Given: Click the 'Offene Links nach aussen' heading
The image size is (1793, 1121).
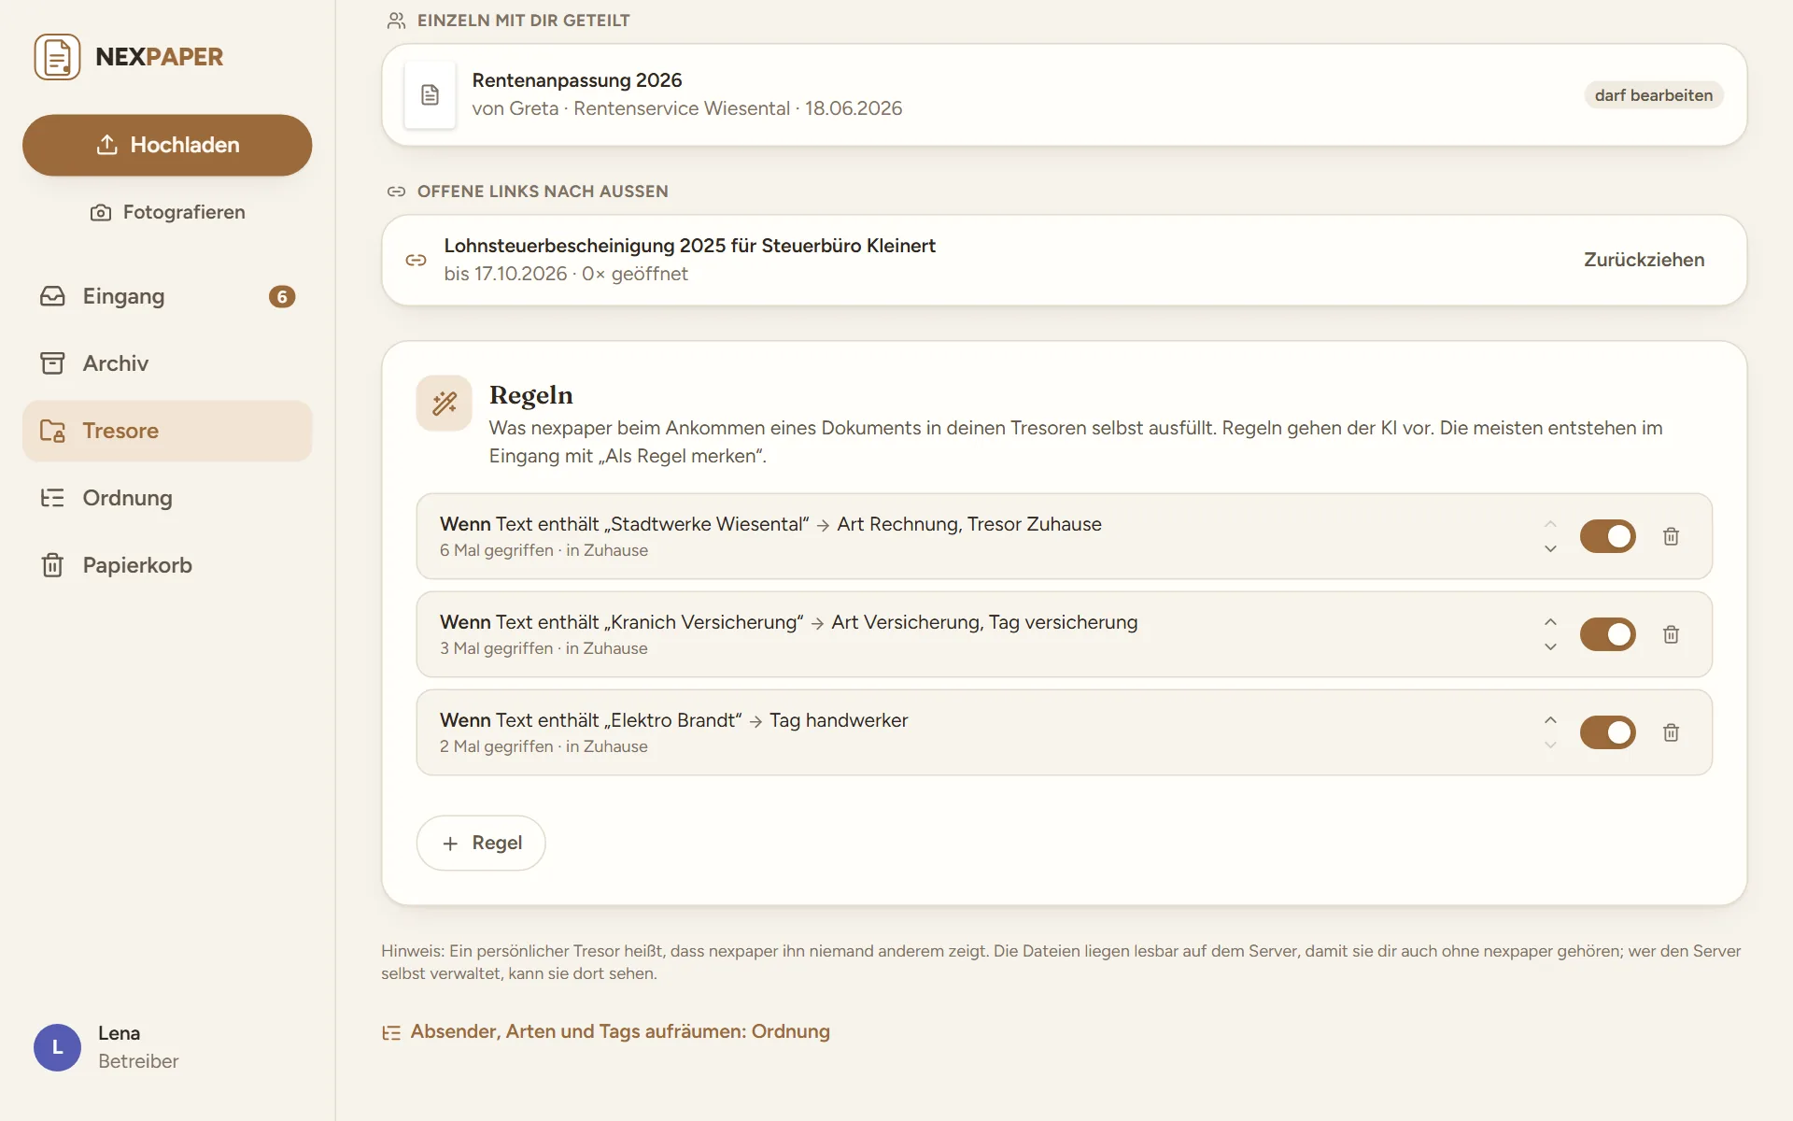Looking at the screenshot, I should (x=543, y=192).
